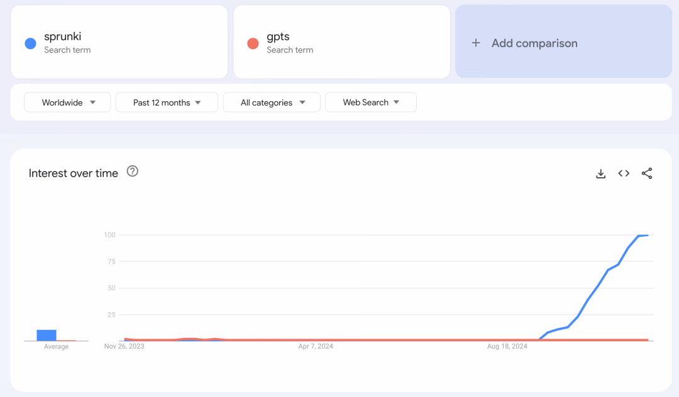Click the plus icon in Add comparison
This screenshot has width=679, height=397.
pyautogui.click(x=476, y=43)
